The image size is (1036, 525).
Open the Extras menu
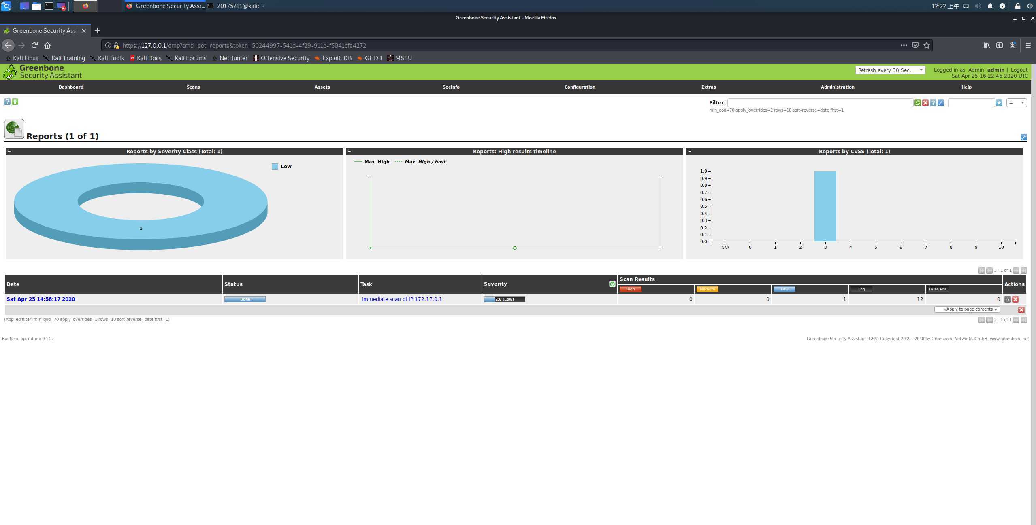708,87
